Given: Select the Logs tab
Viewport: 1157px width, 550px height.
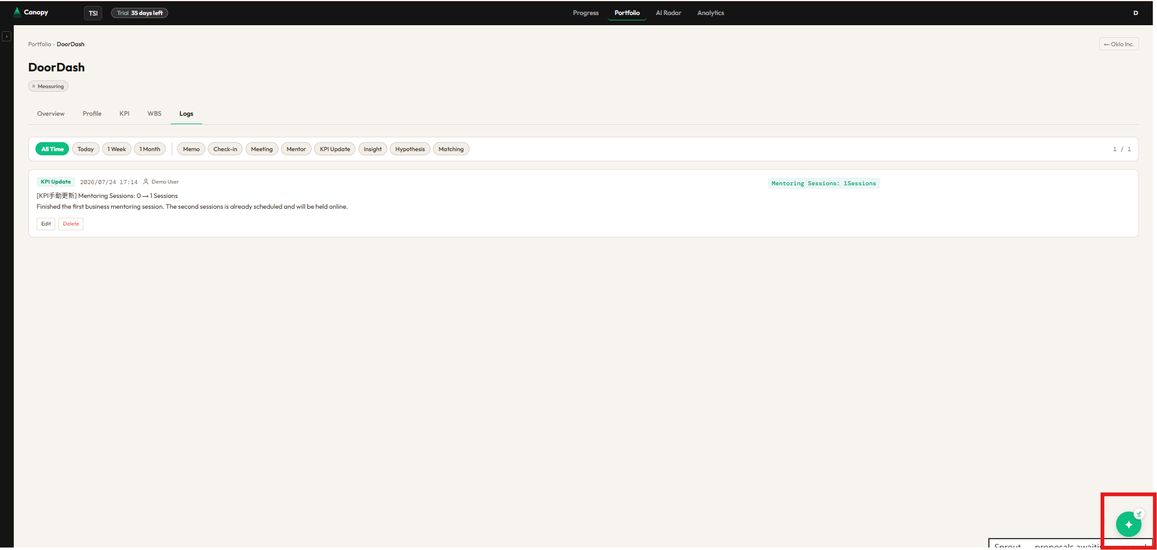Looking at the screenshot, I should click(186, 113).
